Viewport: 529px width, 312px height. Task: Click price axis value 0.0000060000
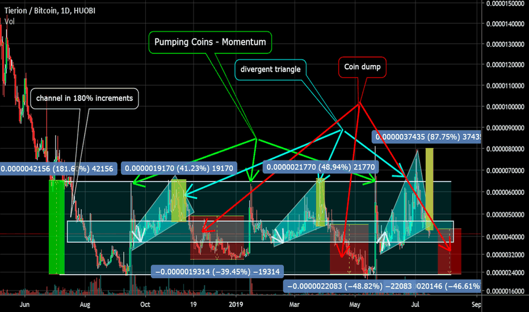pos(505,193)
